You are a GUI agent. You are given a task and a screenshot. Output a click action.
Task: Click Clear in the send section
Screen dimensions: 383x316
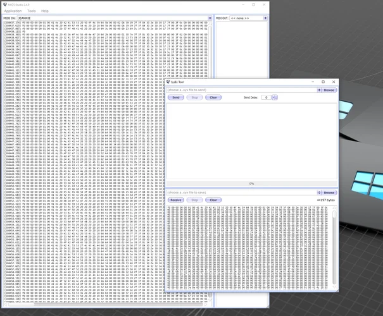[213, 97]
